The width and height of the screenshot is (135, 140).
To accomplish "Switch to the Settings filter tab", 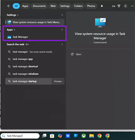I will coord(65,6).
